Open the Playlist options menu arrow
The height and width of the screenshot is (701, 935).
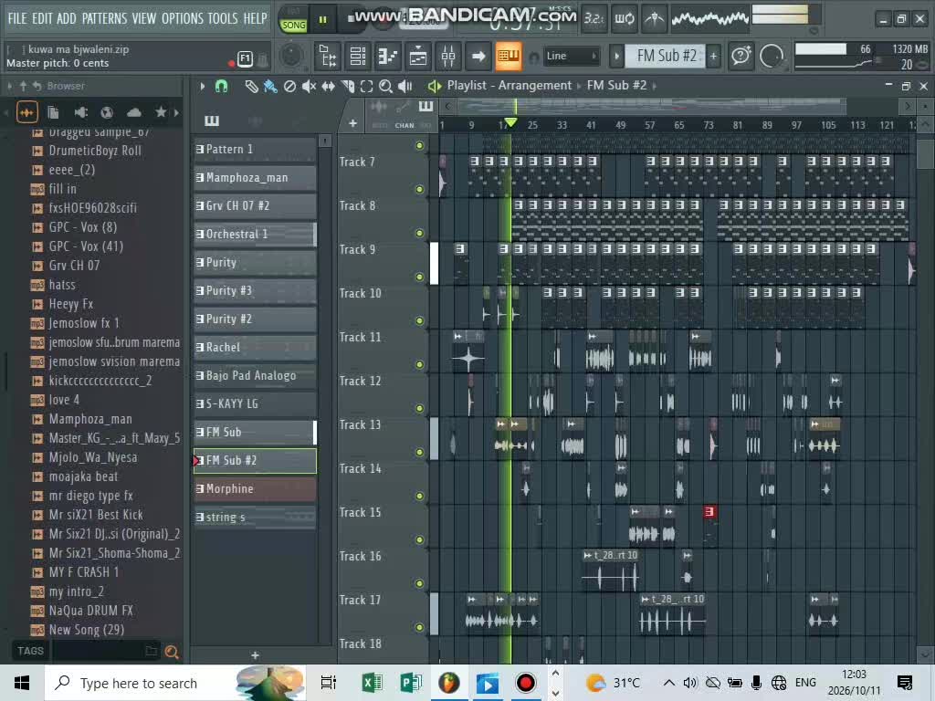(x=203, y=87)
